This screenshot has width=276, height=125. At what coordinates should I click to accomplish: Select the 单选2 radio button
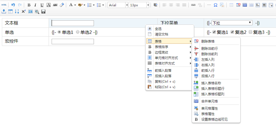(78, 32)
